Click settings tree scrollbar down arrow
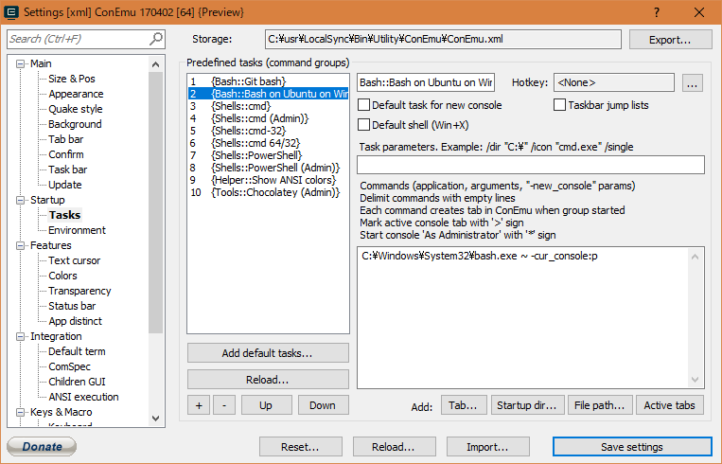This screenshot has width=722, height=464. tap(155, 419)
